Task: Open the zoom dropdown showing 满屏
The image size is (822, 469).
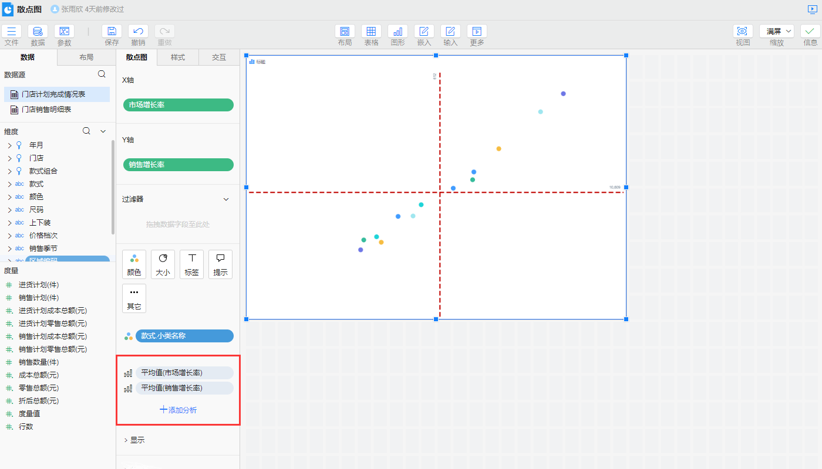Action: coord(776,32)
